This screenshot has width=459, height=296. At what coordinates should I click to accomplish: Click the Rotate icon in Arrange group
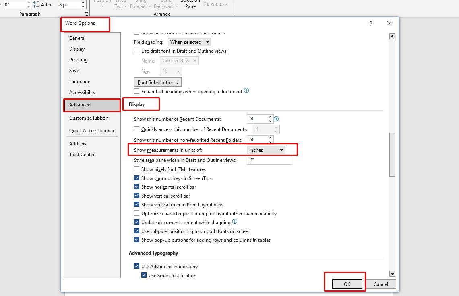click(206, 5)
